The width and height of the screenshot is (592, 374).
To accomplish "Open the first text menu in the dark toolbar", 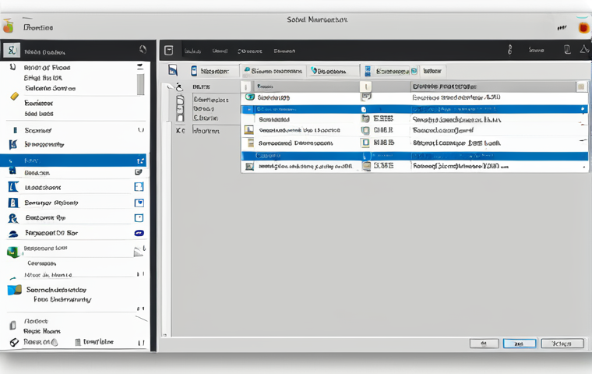I will pos(192,51).
